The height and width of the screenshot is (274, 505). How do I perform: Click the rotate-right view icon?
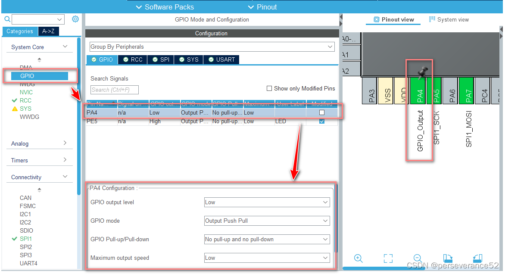[477, 258]
